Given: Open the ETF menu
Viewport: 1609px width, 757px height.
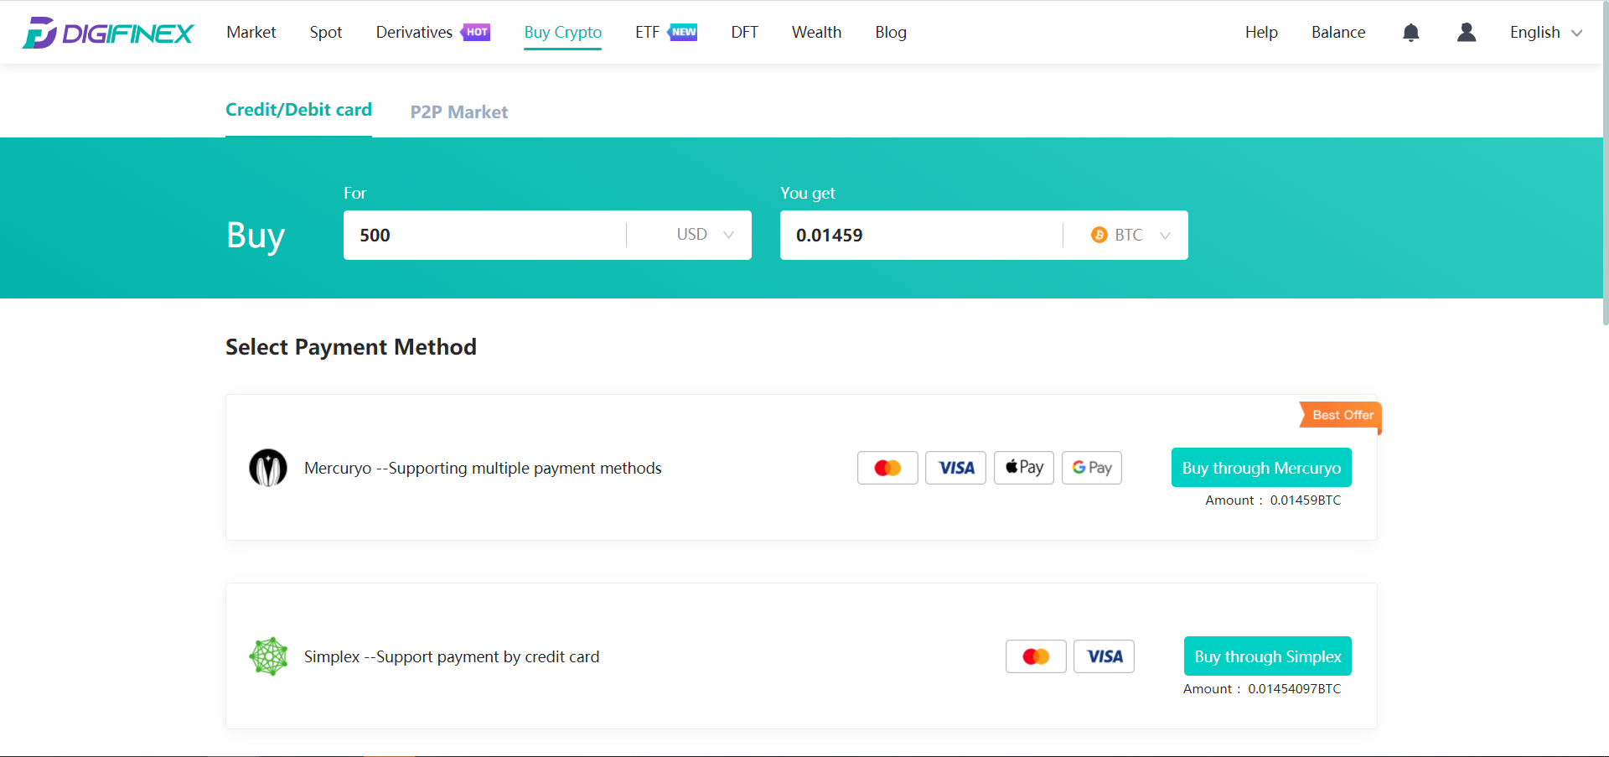Looking at the screenshot, I should click(x=647, y=32).
